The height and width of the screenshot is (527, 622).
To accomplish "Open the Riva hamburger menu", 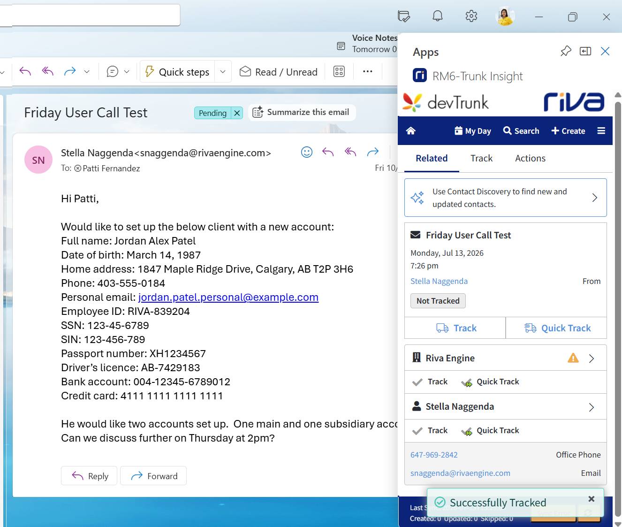I will [x=601, y=131].
